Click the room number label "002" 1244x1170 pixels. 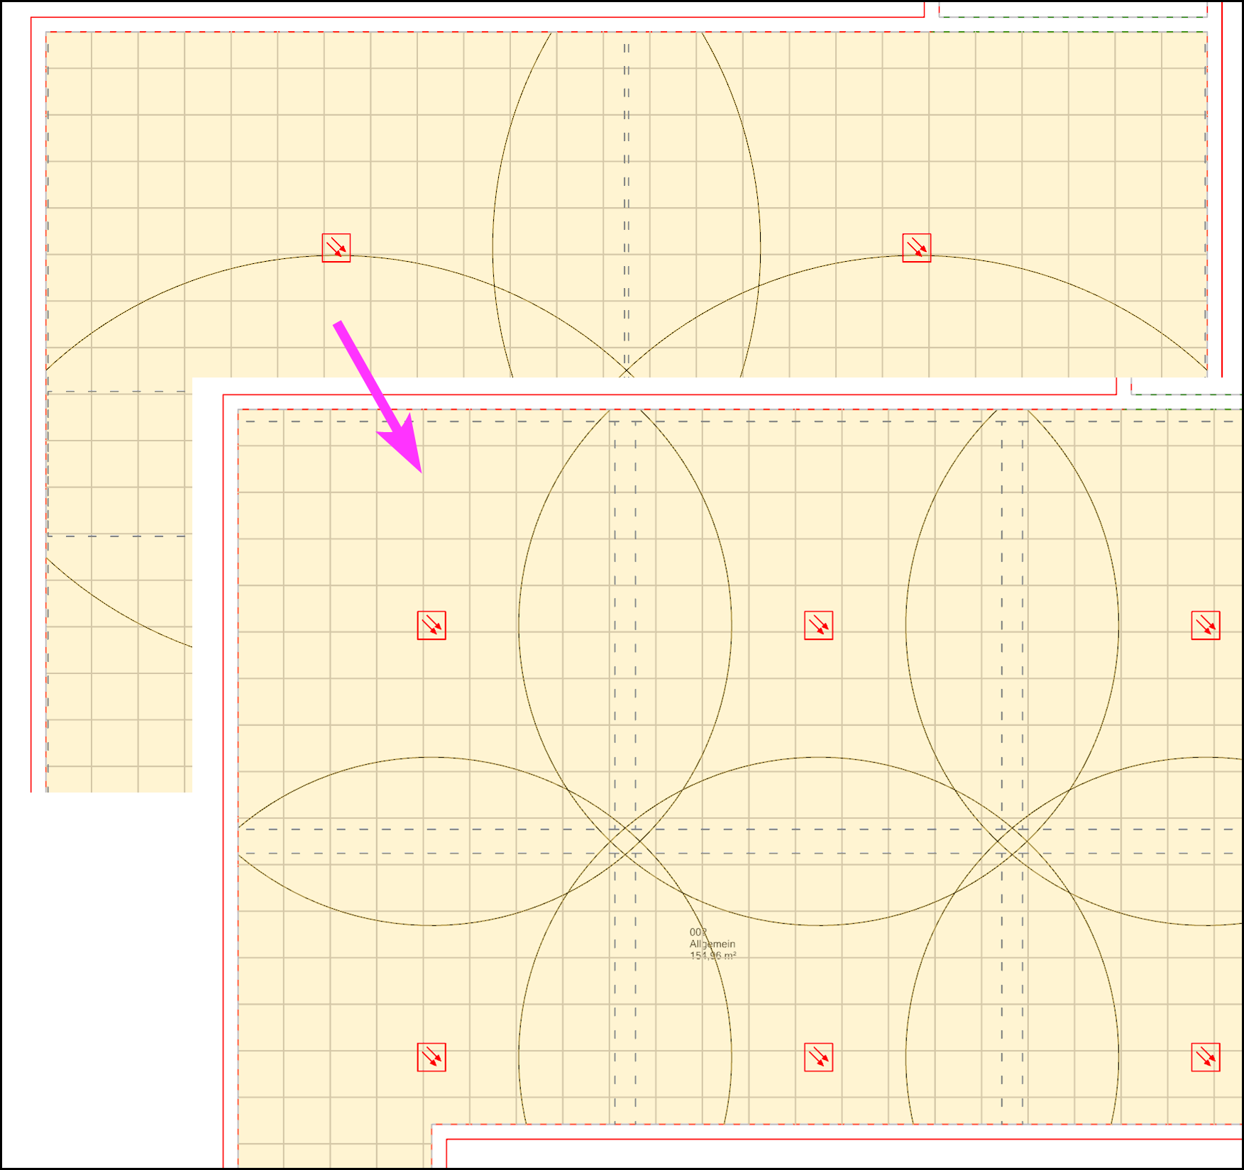click(698, 932)
